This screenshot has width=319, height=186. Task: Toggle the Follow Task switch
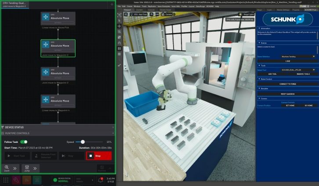24,142
